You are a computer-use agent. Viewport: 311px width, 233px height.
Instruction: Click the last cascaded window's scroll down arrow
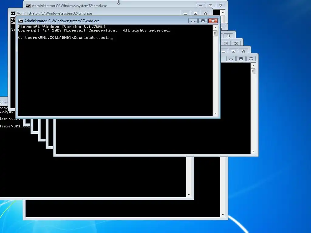(x=253, y=151)
